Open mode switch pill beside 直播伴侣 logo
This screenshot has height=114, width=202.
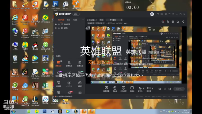click(x=76, y=14)
